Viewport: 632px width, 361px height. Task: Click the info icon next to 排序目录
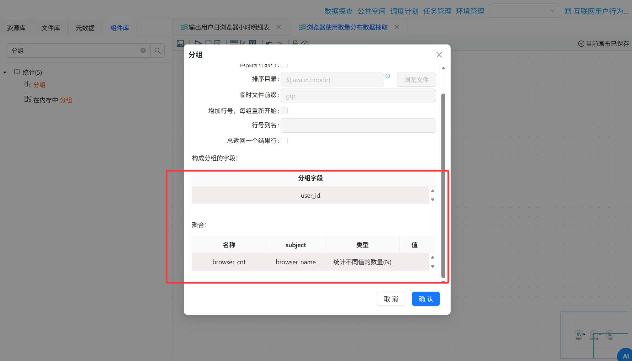click(x=388, y=76)
